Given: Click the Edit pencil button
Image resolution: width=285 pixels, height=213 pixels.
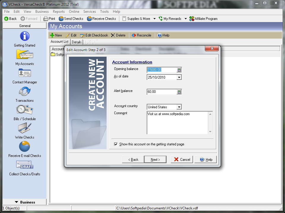Looking at the screenshot, I should [71, 35].
